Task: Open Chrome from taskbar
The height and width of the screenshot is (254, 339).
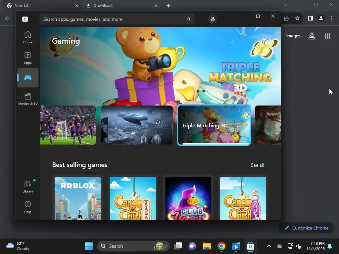Action: 221,246
